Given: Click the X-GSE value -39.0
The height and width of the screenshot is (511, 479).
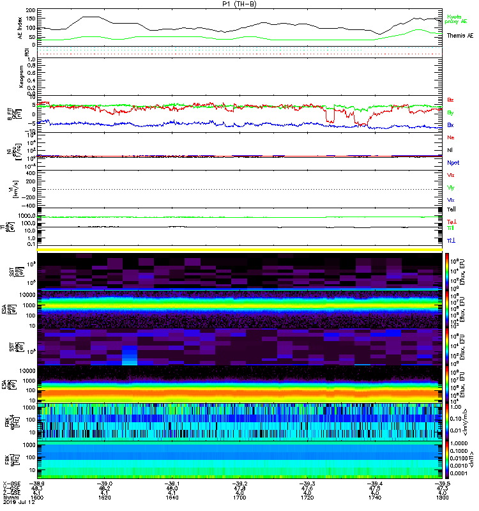Looking at the screenshot, I should tap(104, 484).
